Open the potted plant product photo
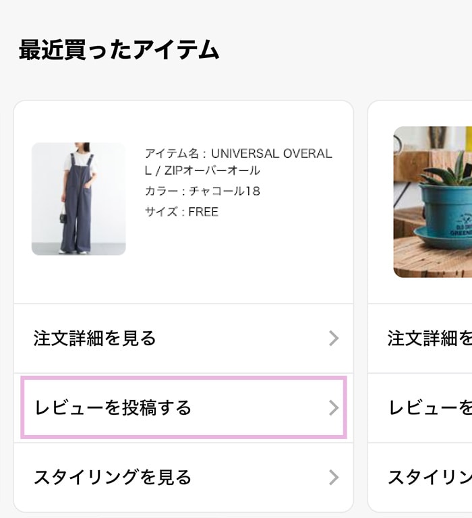The width and height of the screenshot is (472, 518). [432, 202]
